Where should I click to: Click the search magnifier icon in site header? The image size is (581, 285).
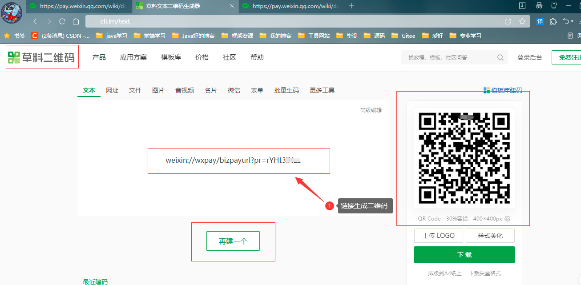(500, 57)
